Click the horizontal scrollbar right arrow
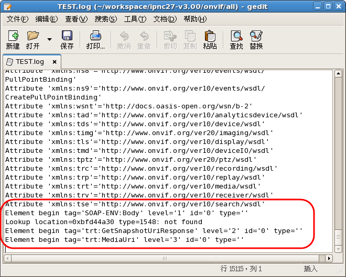346x277 pixels. click(x=329, y=258)
